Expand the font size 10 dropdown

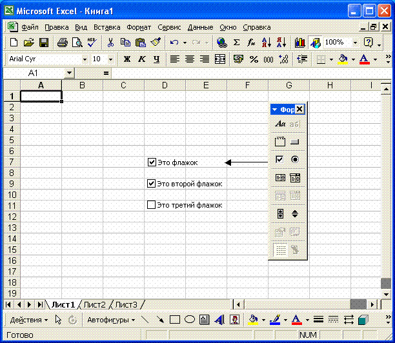(x=110, y=60)
